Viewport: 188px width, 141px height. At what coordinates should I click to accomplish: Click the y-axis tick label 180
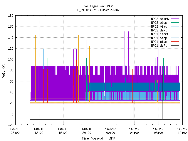click(11, 16)
